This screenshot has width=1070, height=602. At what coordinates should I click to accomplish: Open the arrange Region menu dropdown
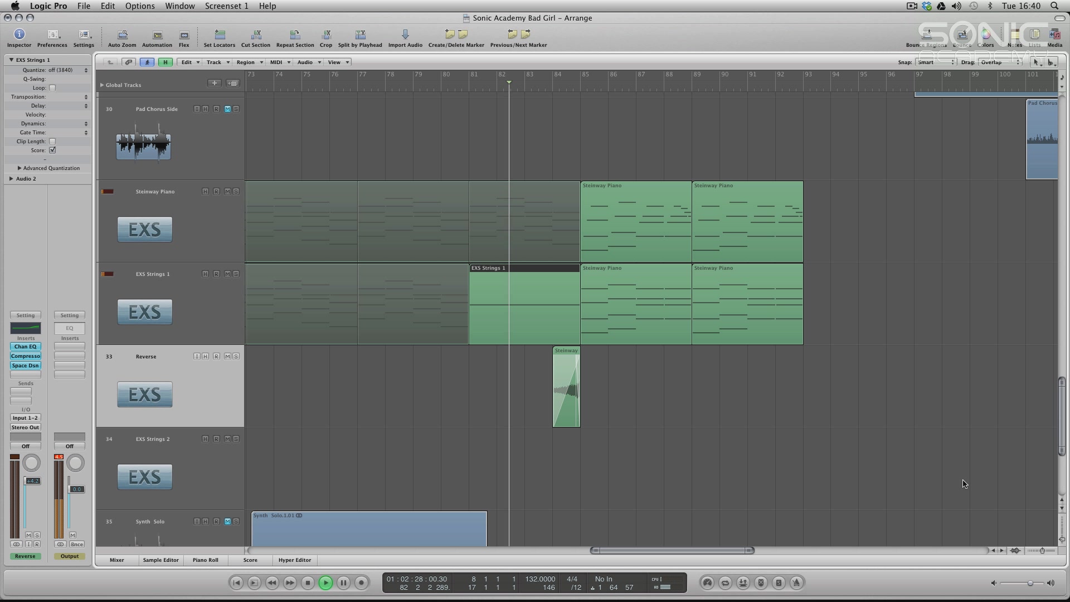[x=249, y=62]
